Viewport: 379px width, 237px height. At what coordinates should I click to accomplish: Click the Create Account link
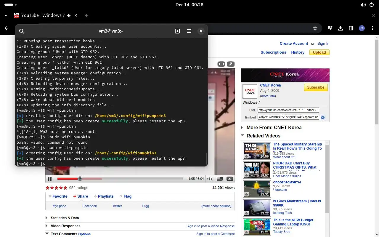294,44
